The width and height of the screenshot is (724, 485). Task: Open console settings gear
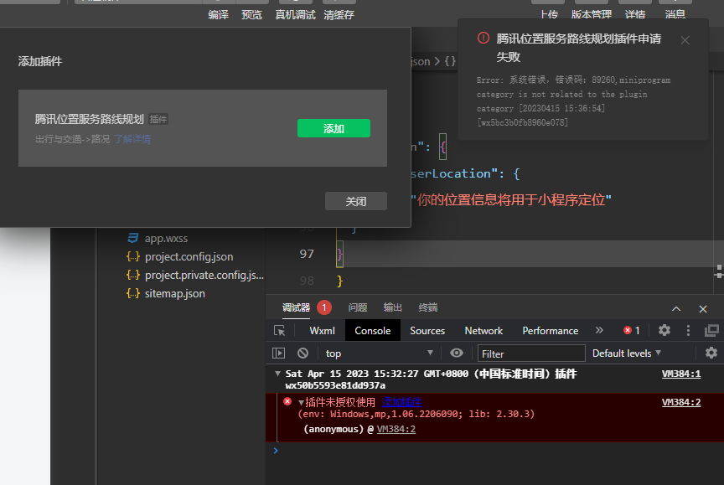[x=711, y=353]
